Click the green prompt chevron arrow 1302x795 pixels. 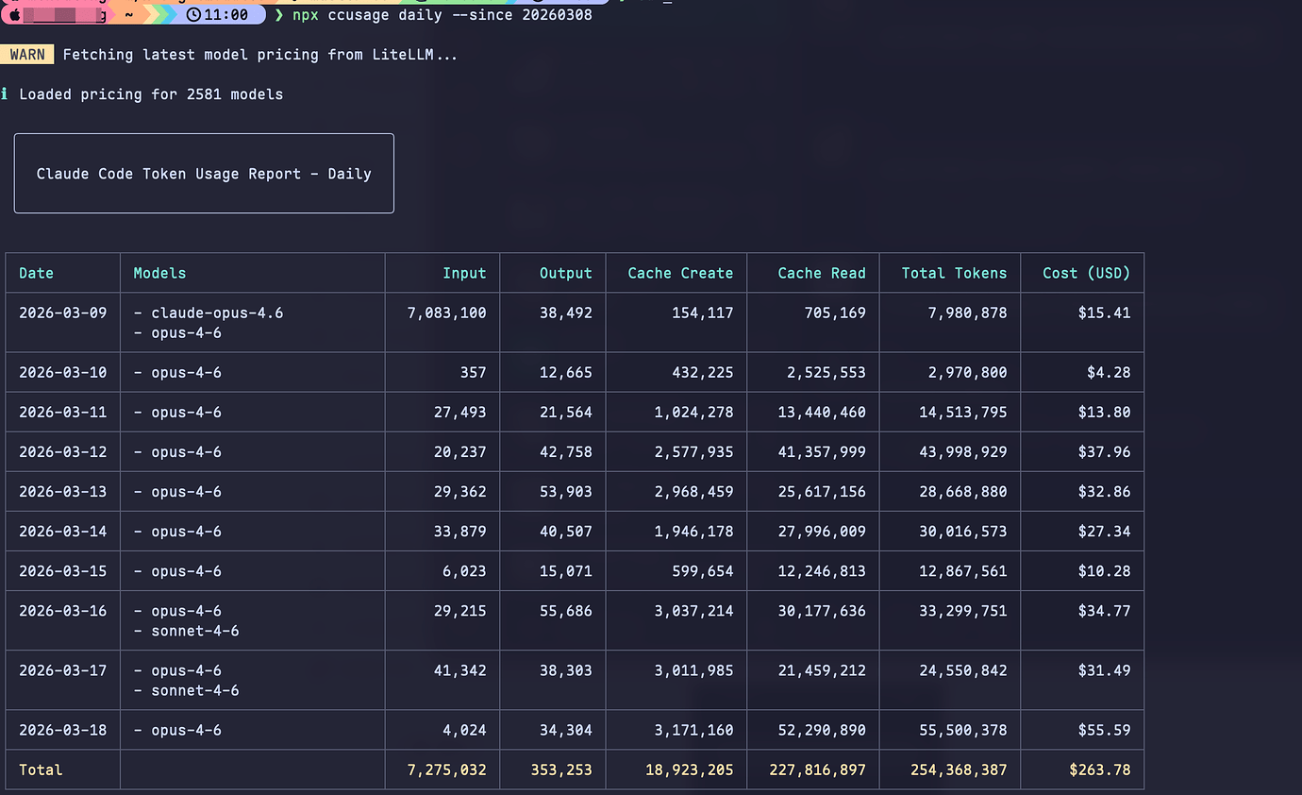pyautogui.click(x=278, y=15)
